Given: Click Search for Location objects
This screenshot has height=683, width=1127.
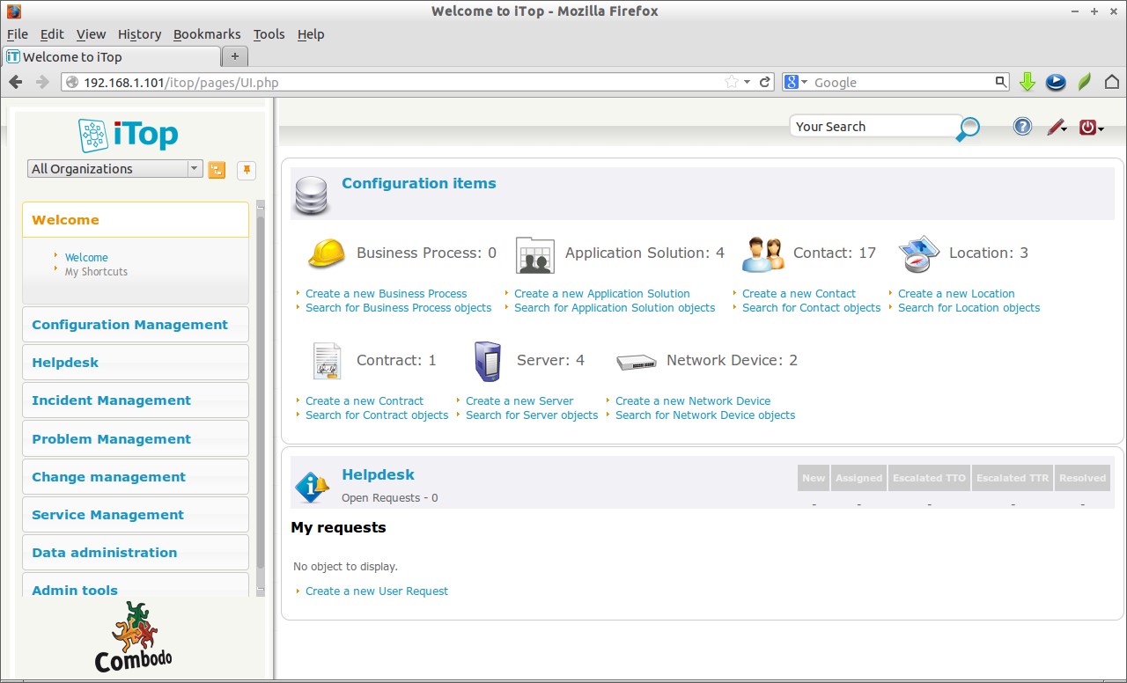Looking at the screenshot, I should 969,308.
